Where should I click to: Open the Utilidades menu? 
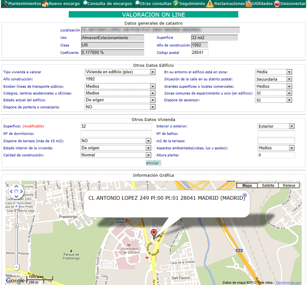pyautogui.click(x=262, y=3)
